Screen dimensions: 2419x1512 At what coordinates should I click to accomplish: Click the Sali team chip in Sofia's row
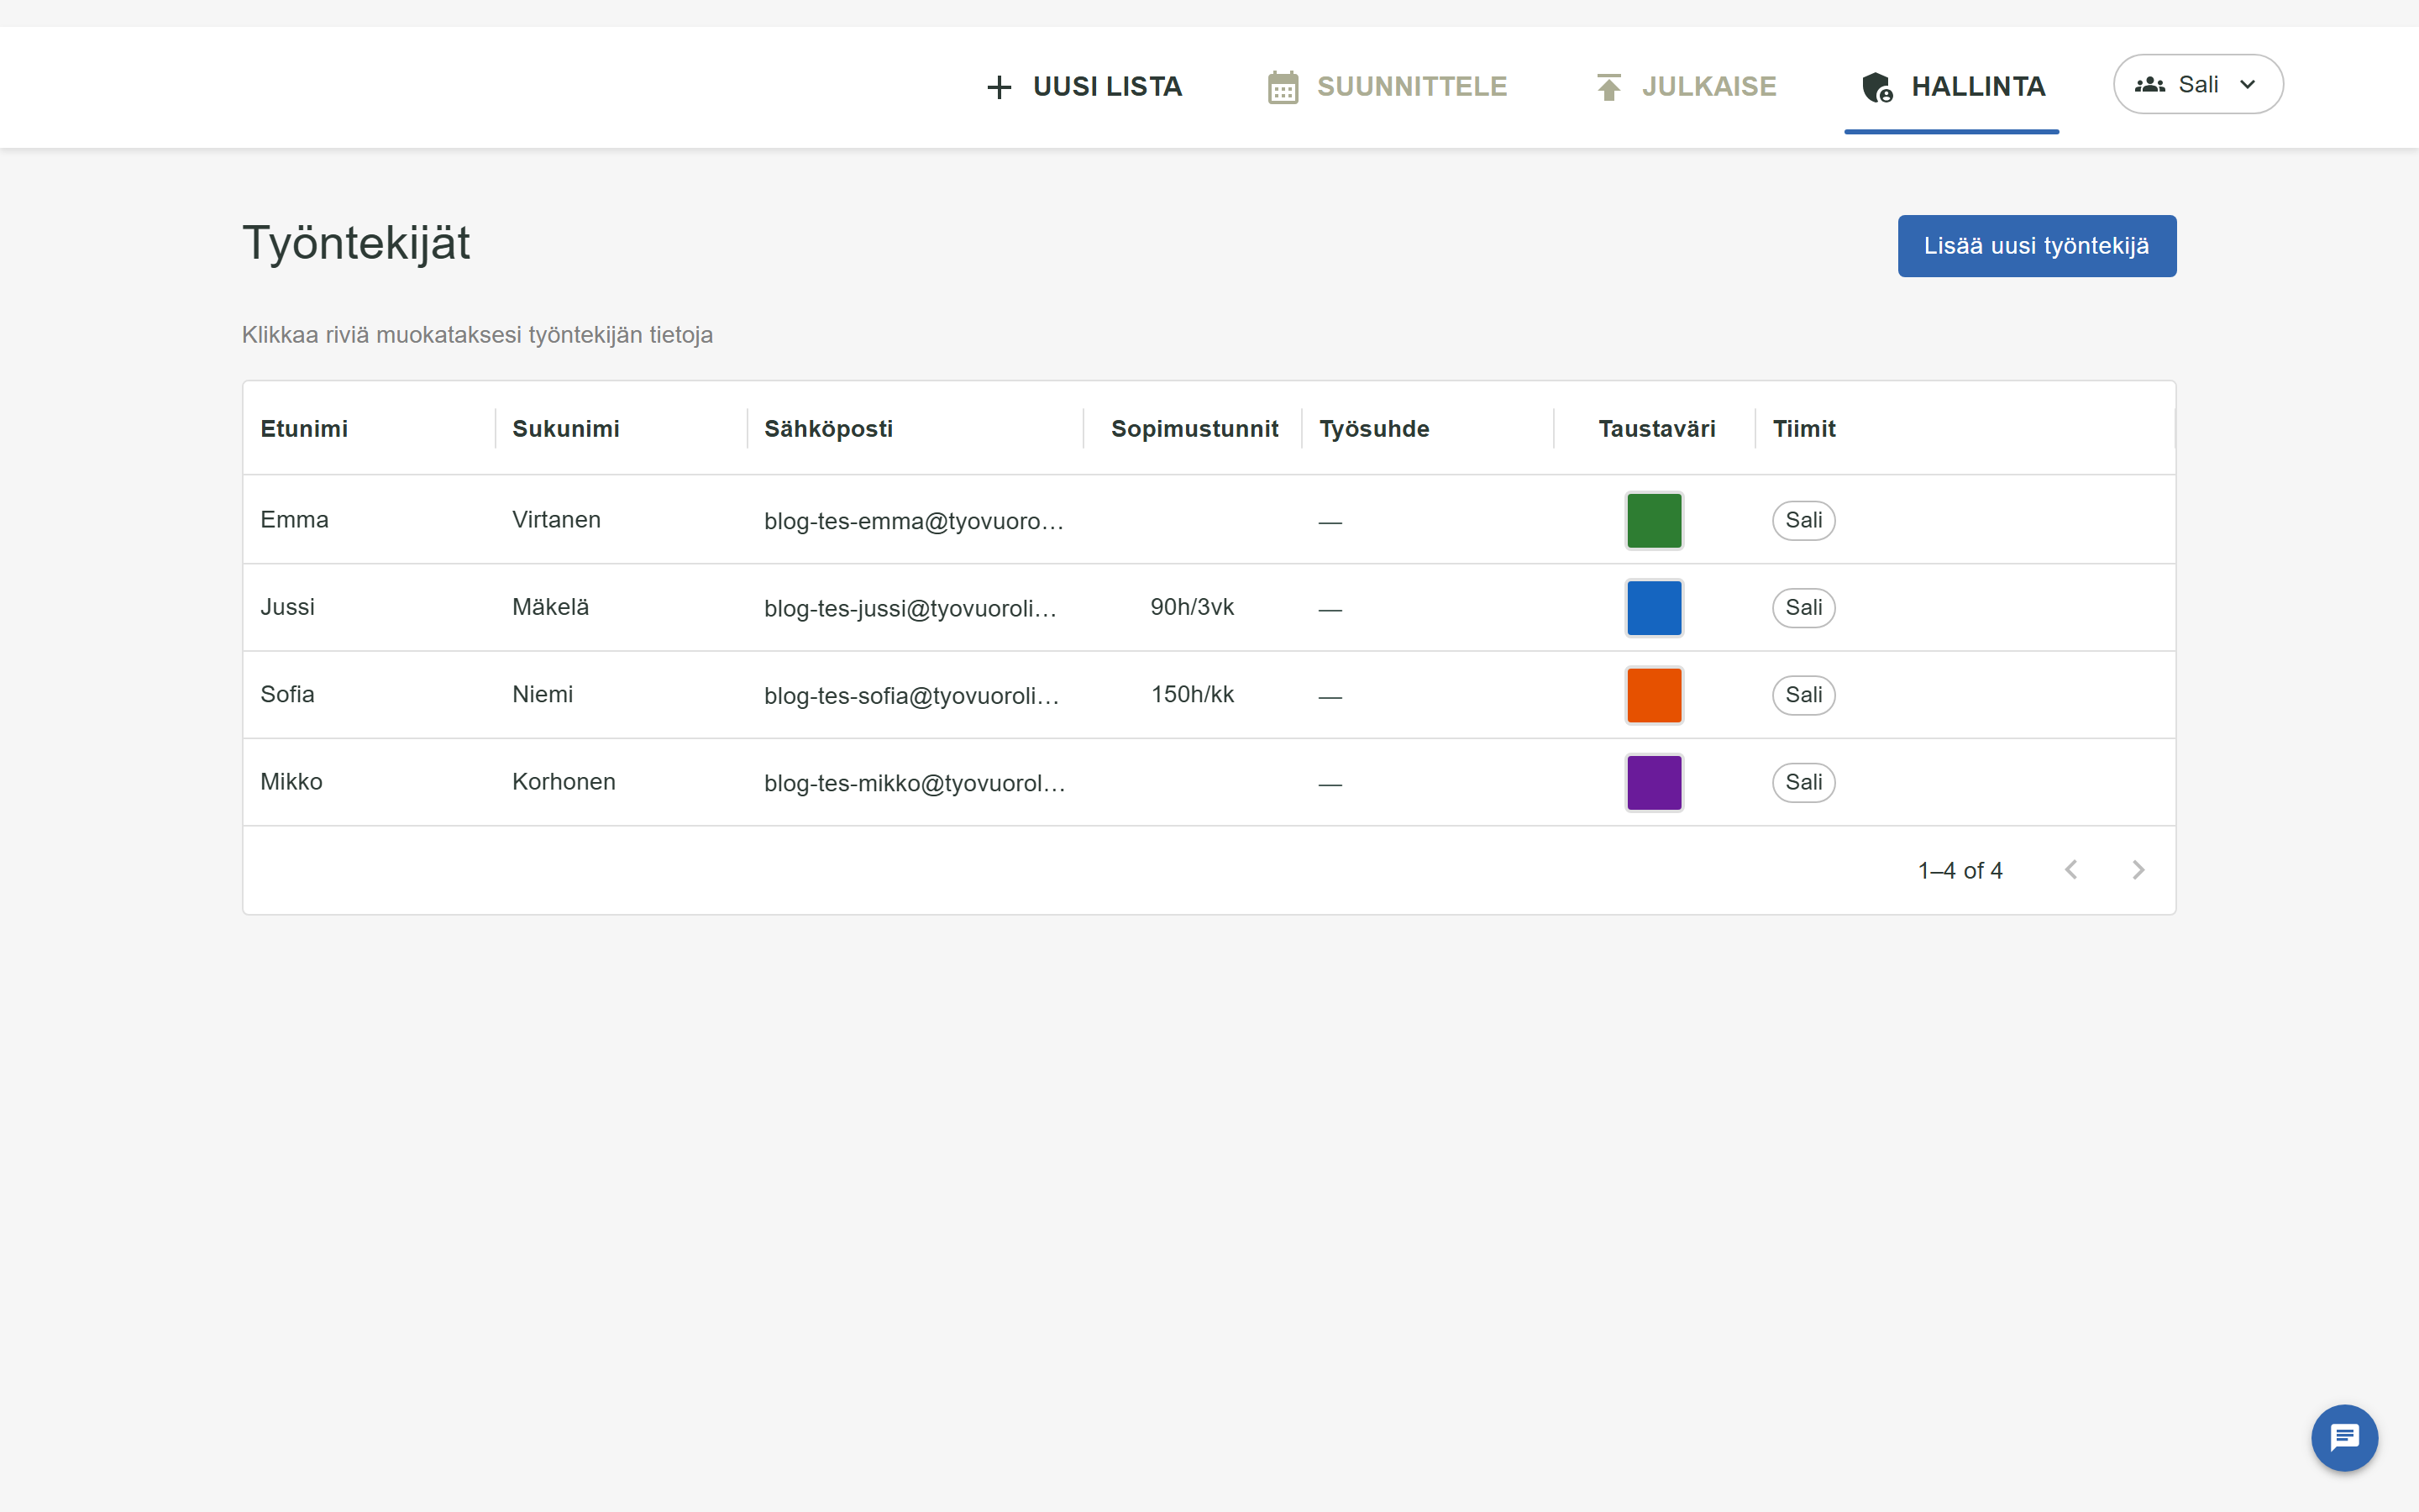1803,695
